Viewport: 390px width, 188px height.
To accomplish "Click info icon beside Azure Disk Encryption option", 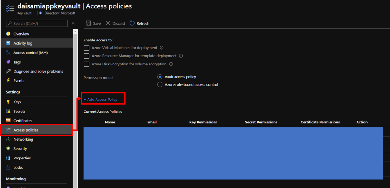I will coord(171,64).
